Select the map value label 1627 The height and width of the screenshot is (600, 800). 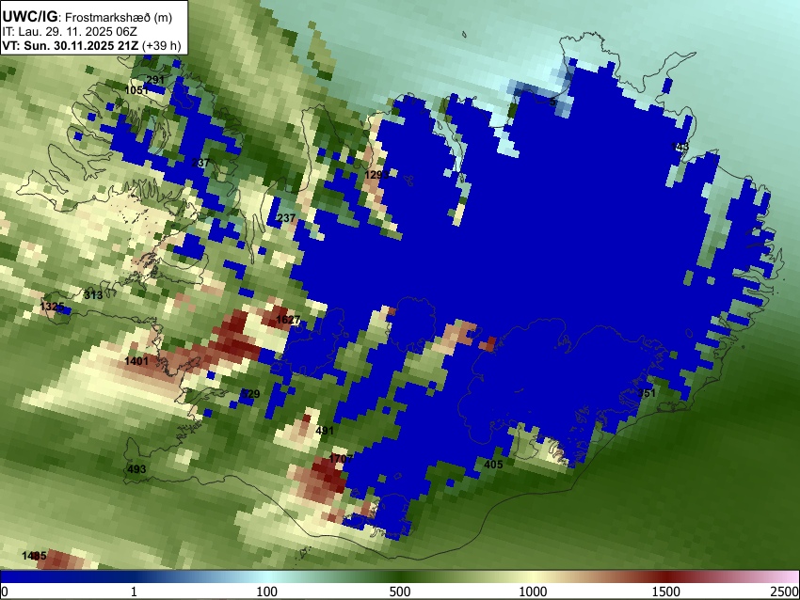pos(288,320)
